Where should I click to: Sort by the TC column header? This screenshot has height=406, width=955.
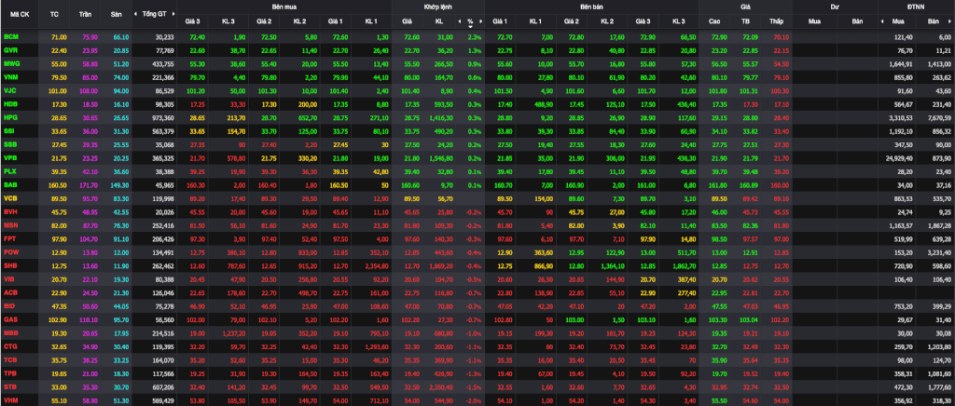click(54, 13)
